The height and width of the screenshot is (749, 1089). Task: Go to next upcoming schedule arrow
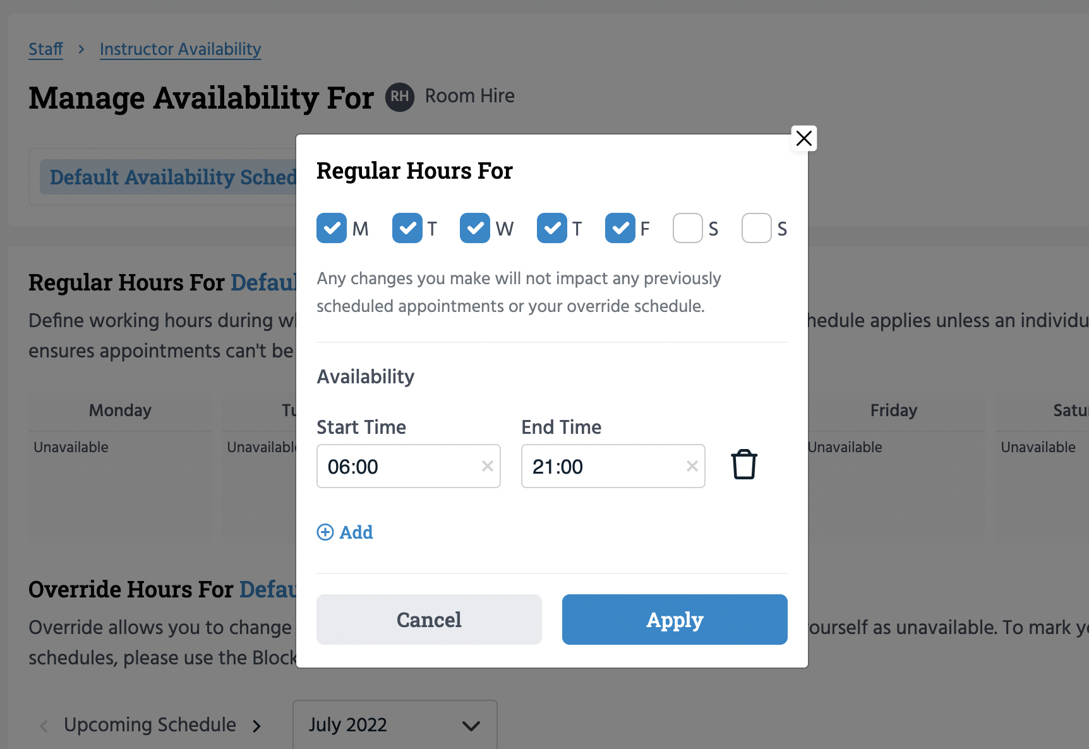pos(256,726)
